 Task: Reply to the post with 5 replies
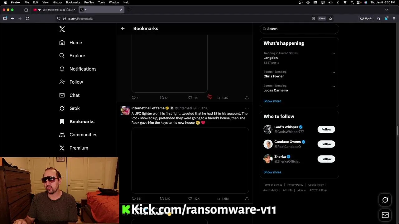pos(135,98)
